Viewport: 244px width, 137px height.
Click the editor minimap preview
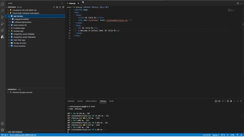point(231,10)
